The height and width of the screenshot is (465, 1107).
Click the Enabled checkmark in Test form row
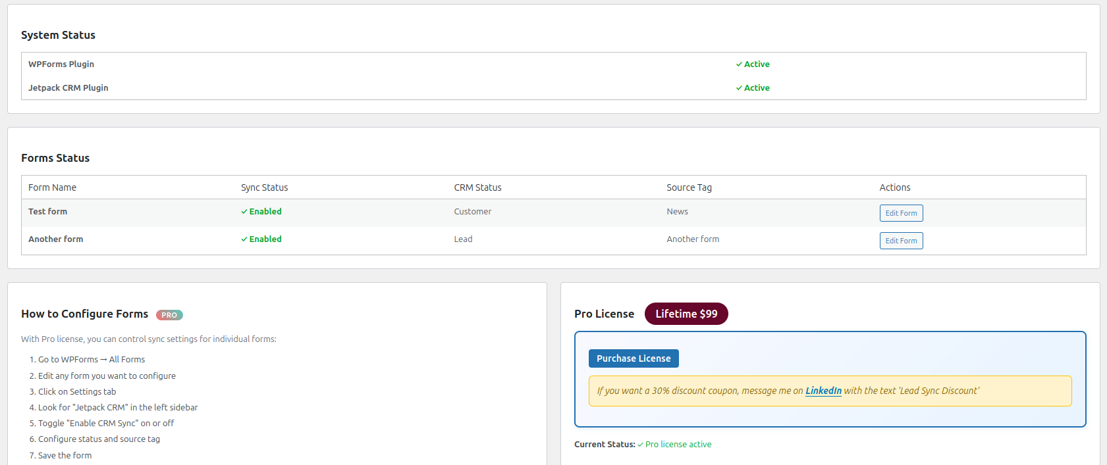coord(244,212)
